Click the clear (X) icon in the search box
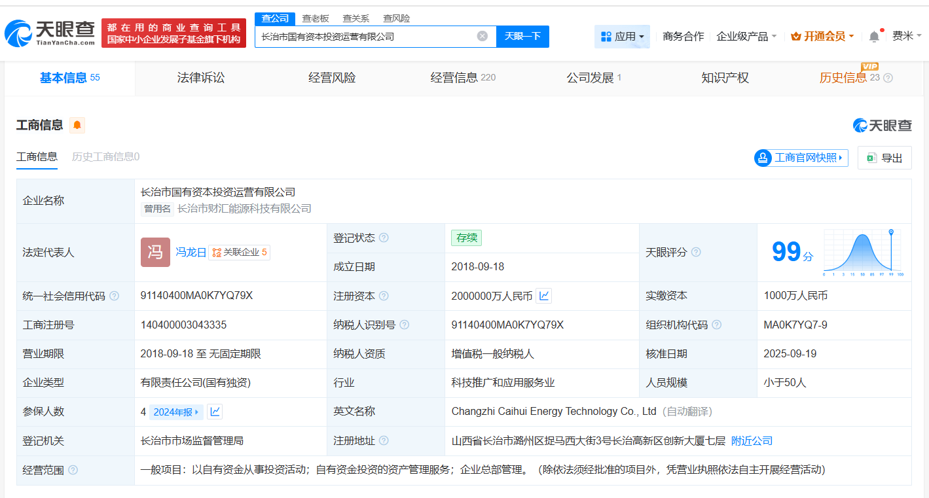Image resolution: width=929 pixels, height=498 pixels. click(x=483, y=37)
